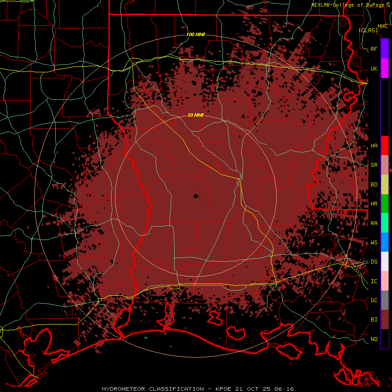Click the 100 NMI range ring label
Viewport: 392px width, 392px height.
point(196,34)
